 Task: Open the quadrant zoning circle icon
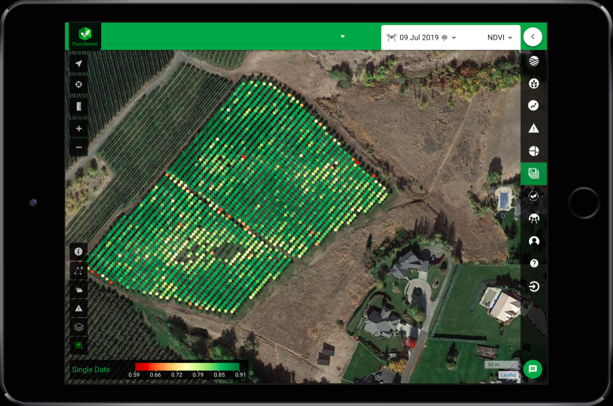534,151
